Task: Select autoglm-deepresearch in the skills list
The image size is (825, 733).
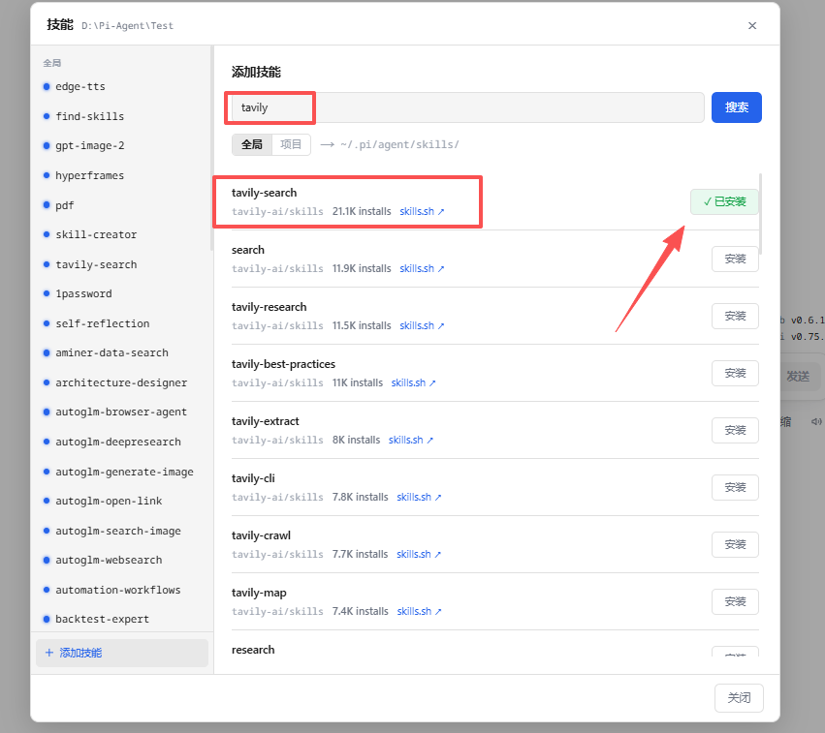Action: [118, 443]
